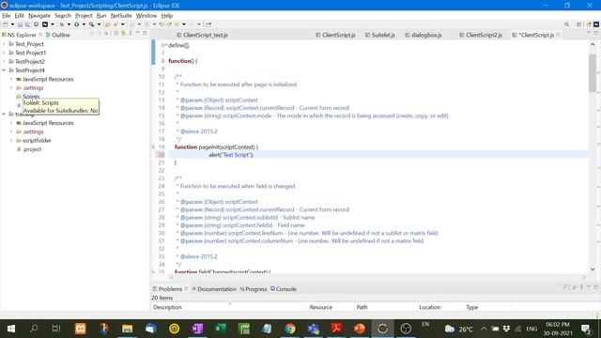Viewport: 601px width, 338px height.
Task: Open Google Chrome from the taskbar
Action: coord(290,329)
